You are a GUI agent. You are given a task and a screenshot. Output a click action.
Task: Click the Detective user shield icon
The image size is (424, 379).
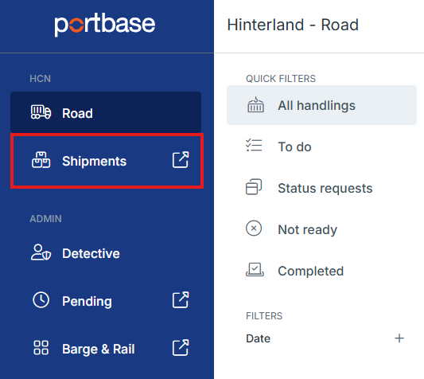point(41,252)
